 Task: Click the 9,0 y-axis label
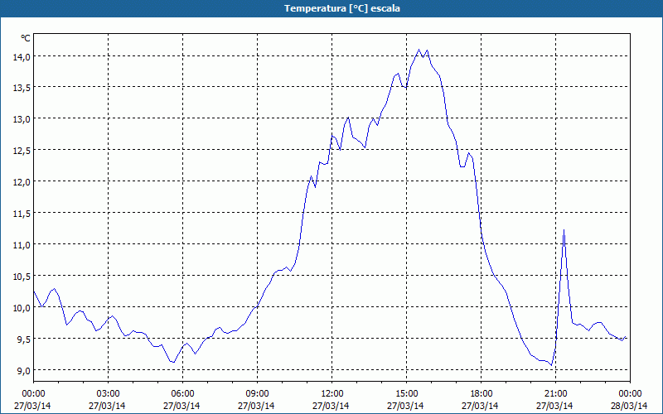point(24,370)
